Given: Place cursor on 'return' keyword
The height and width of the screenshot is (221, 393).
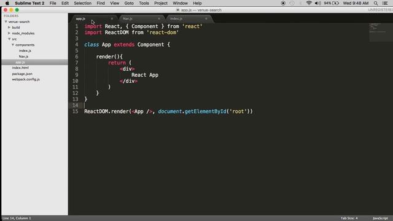Looking at the screenshot, I should 117,63.
